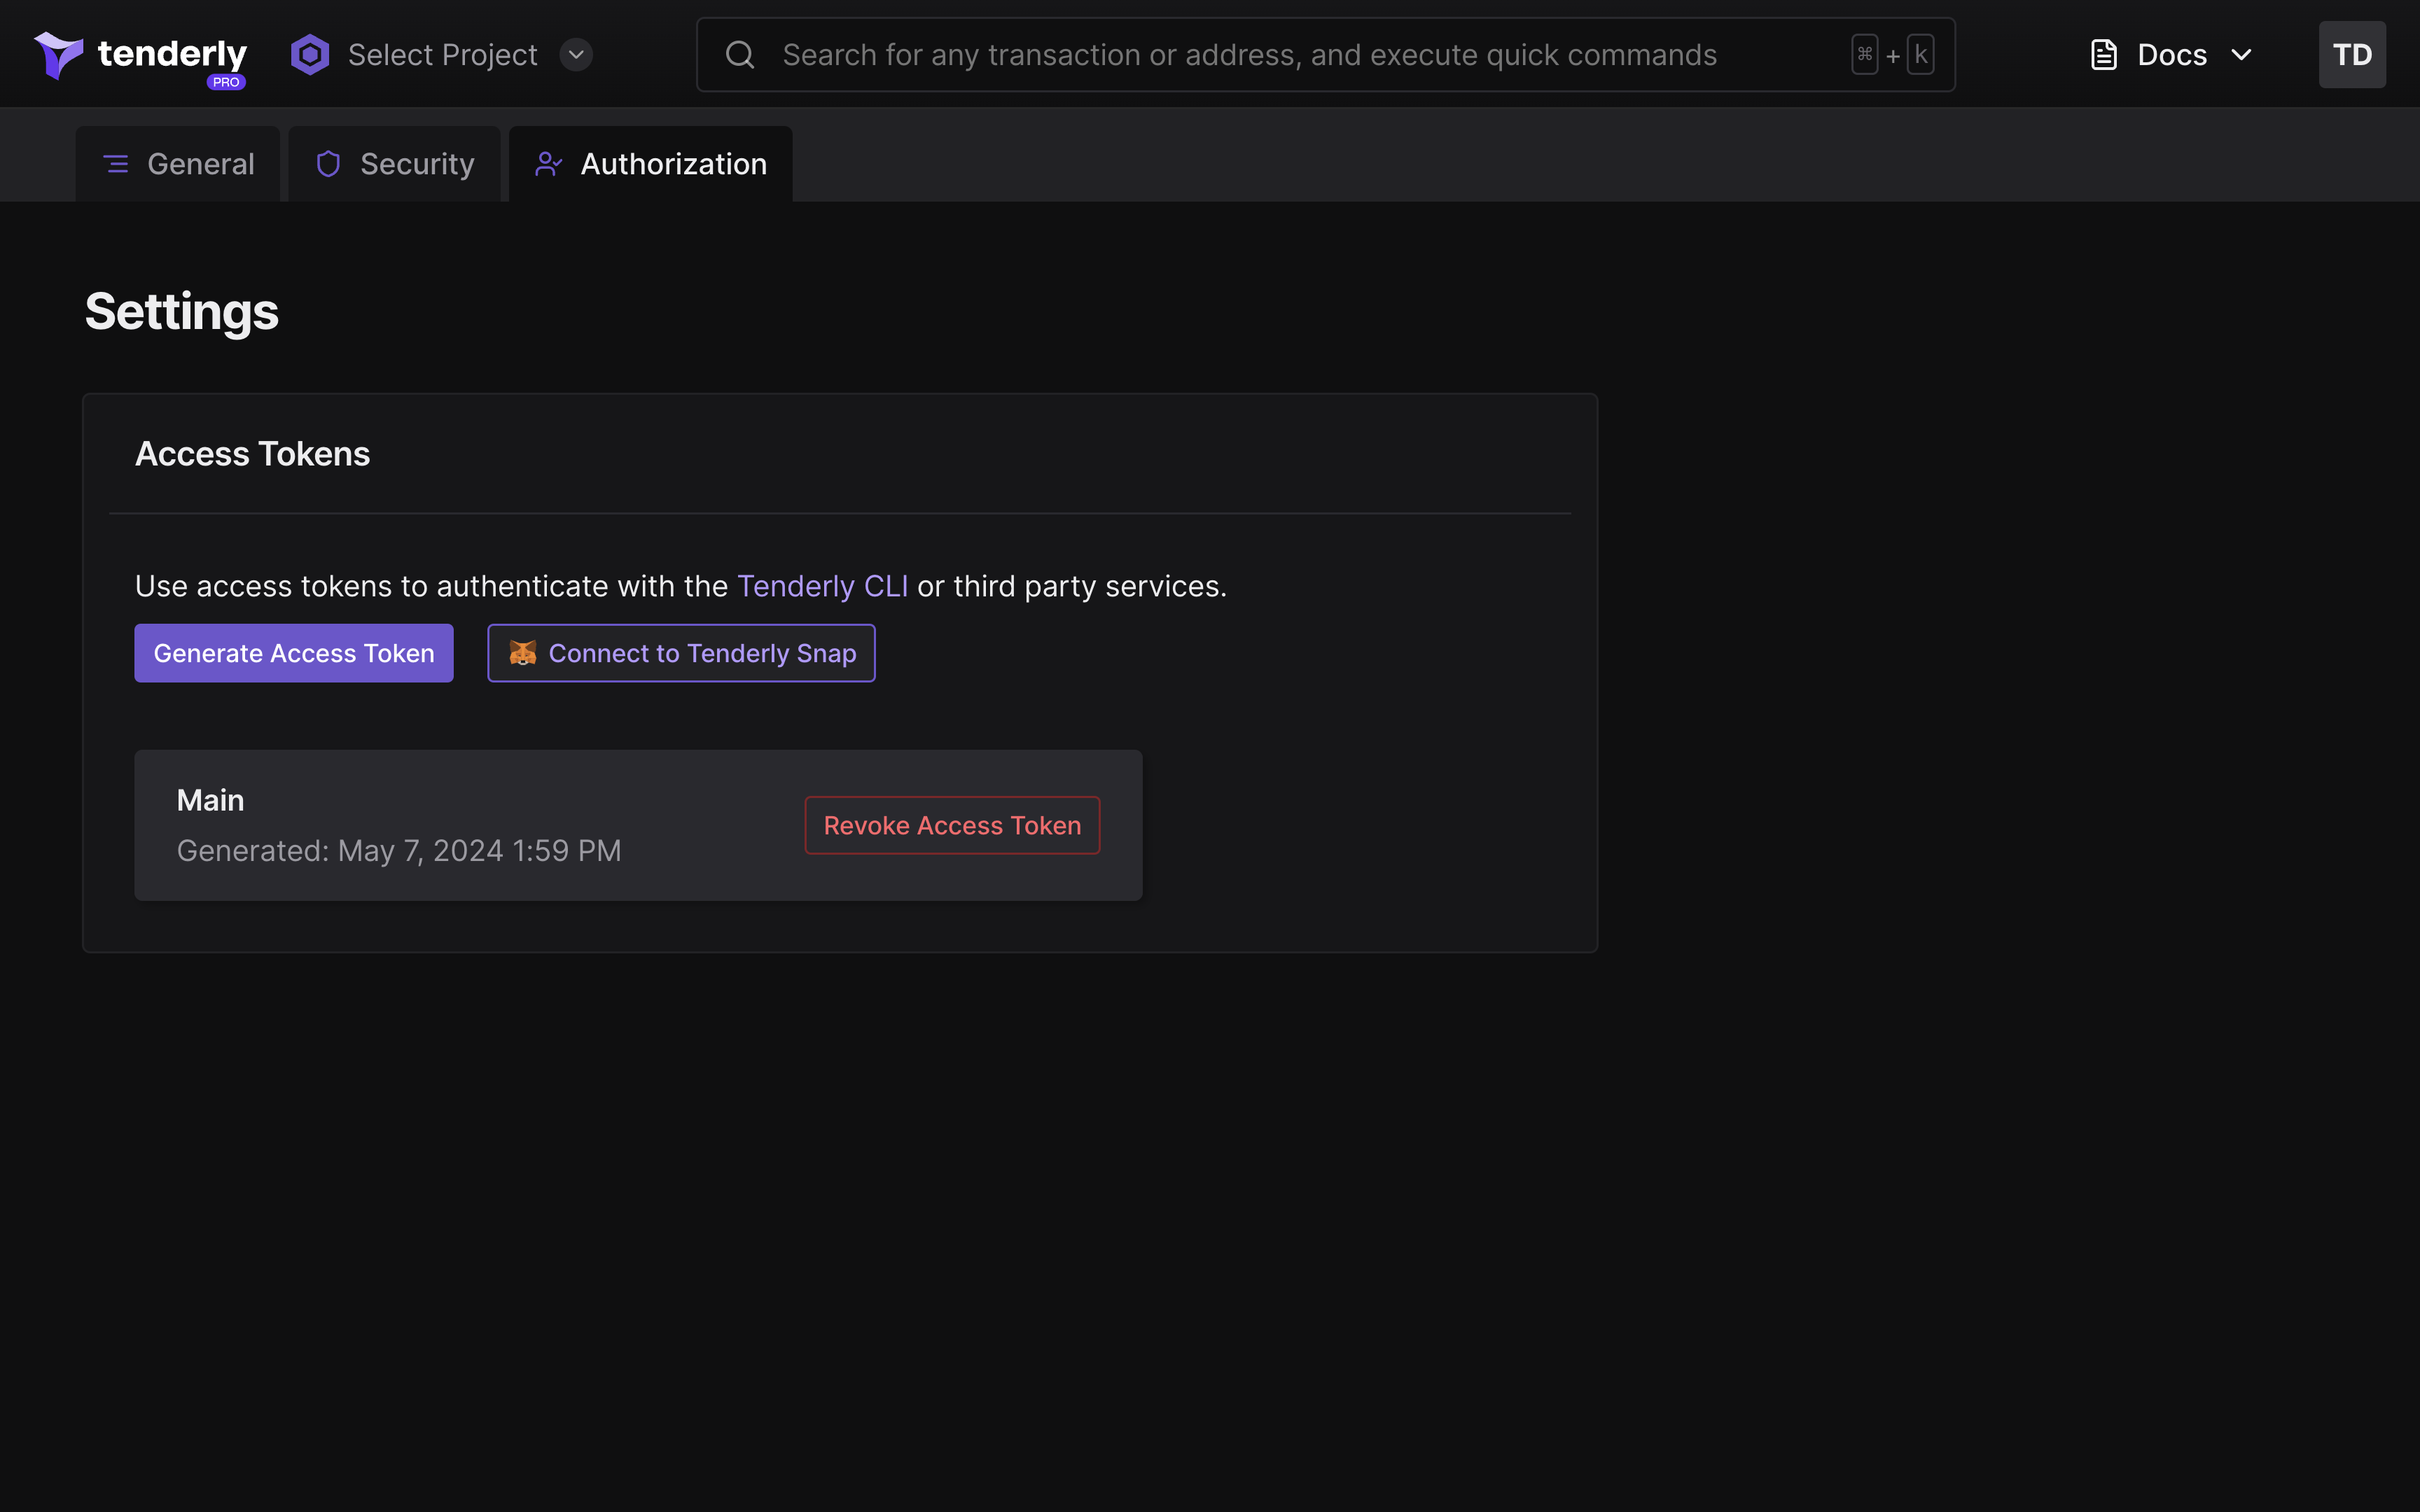The image size is (2420, 1512).
Task: Click the General tab lines icon
Action: (116, 164)
